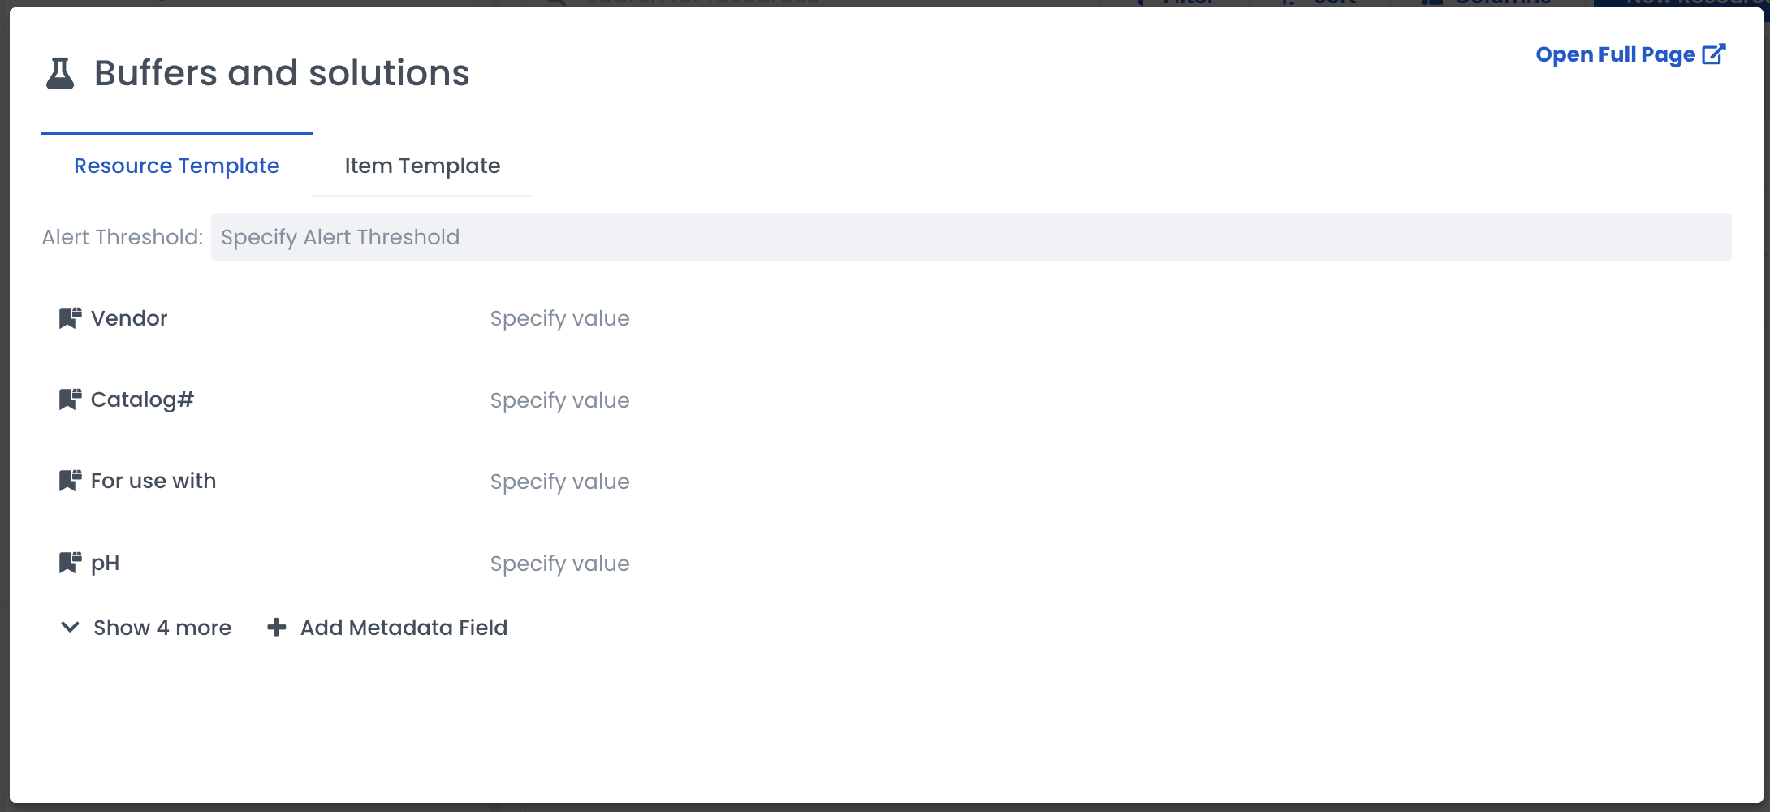This screenshot has width=1770, height=812.
Task: Click the plus icon for Add Metadata Field
Action: tap(277, 628)
